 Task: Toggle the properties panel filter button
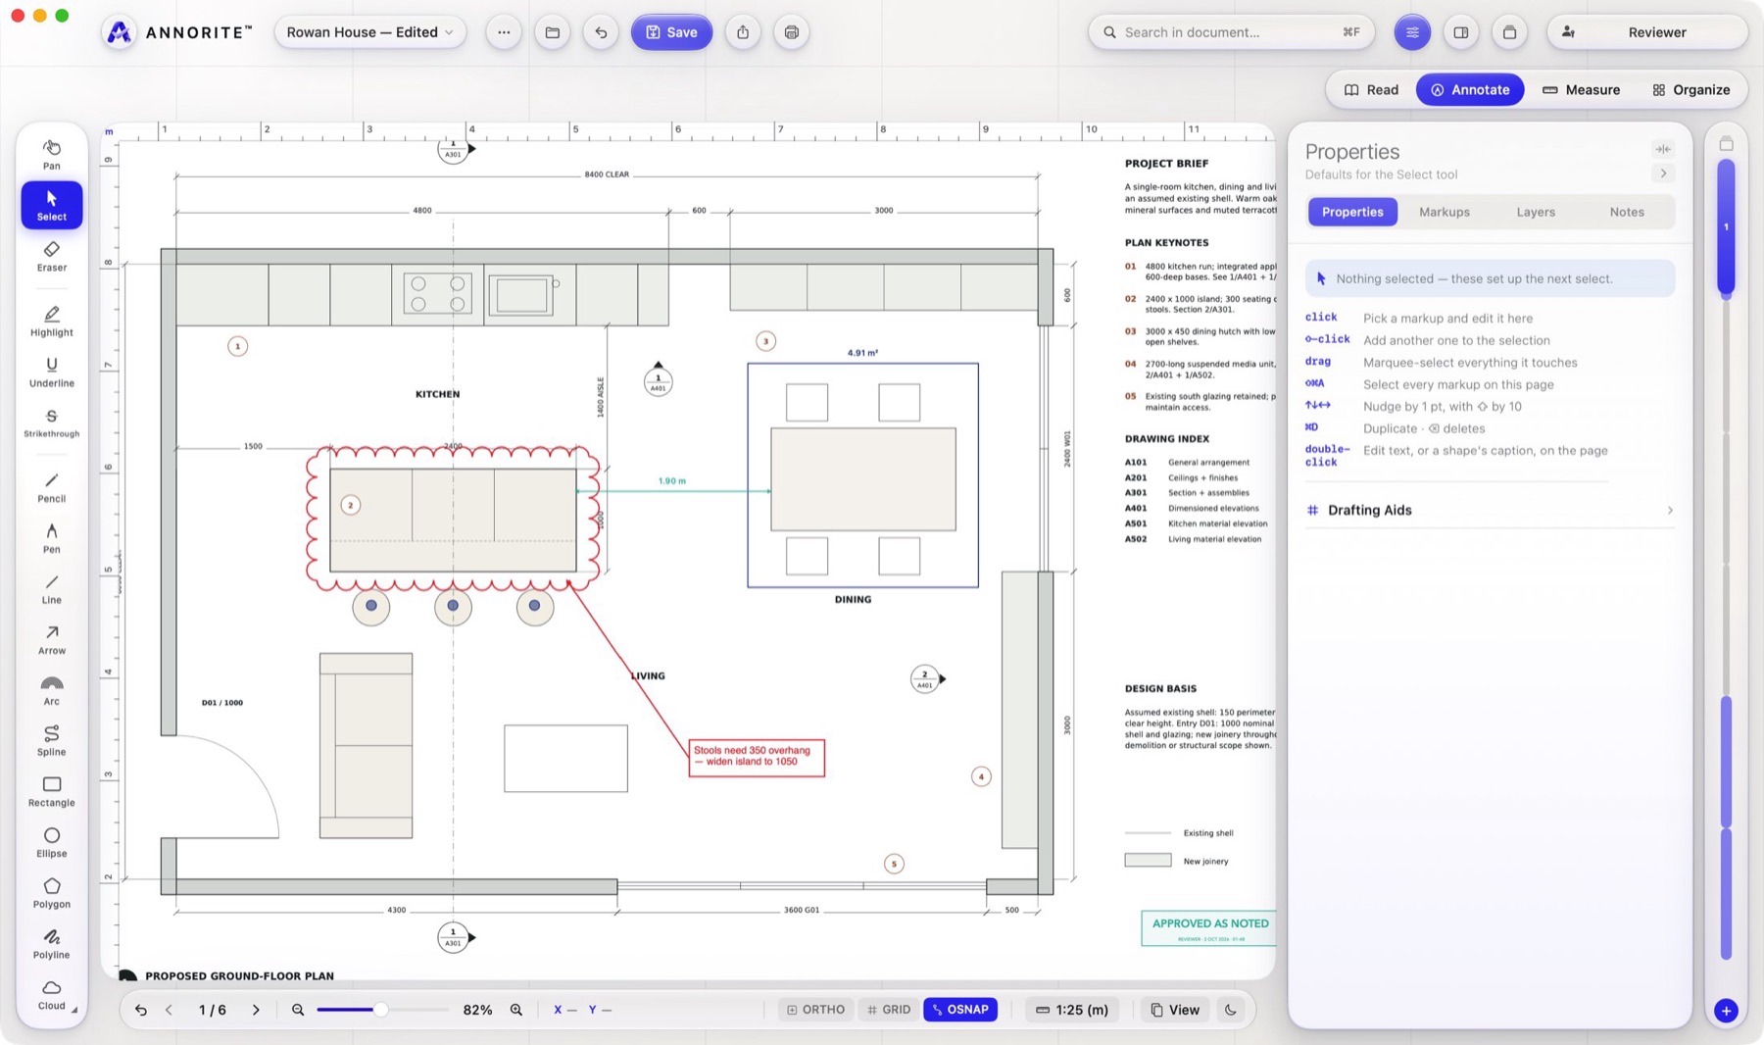1412,32
